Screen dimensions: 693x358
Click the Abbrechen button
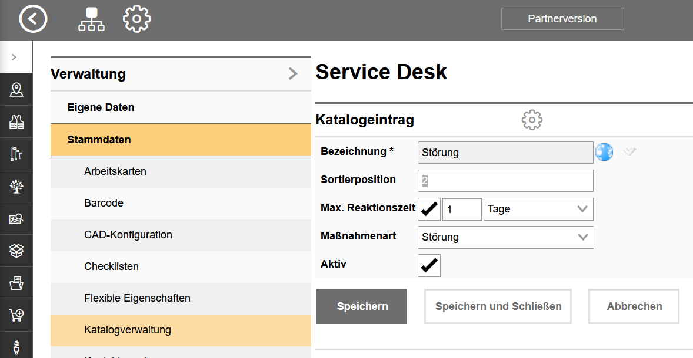tap(634, 306)
